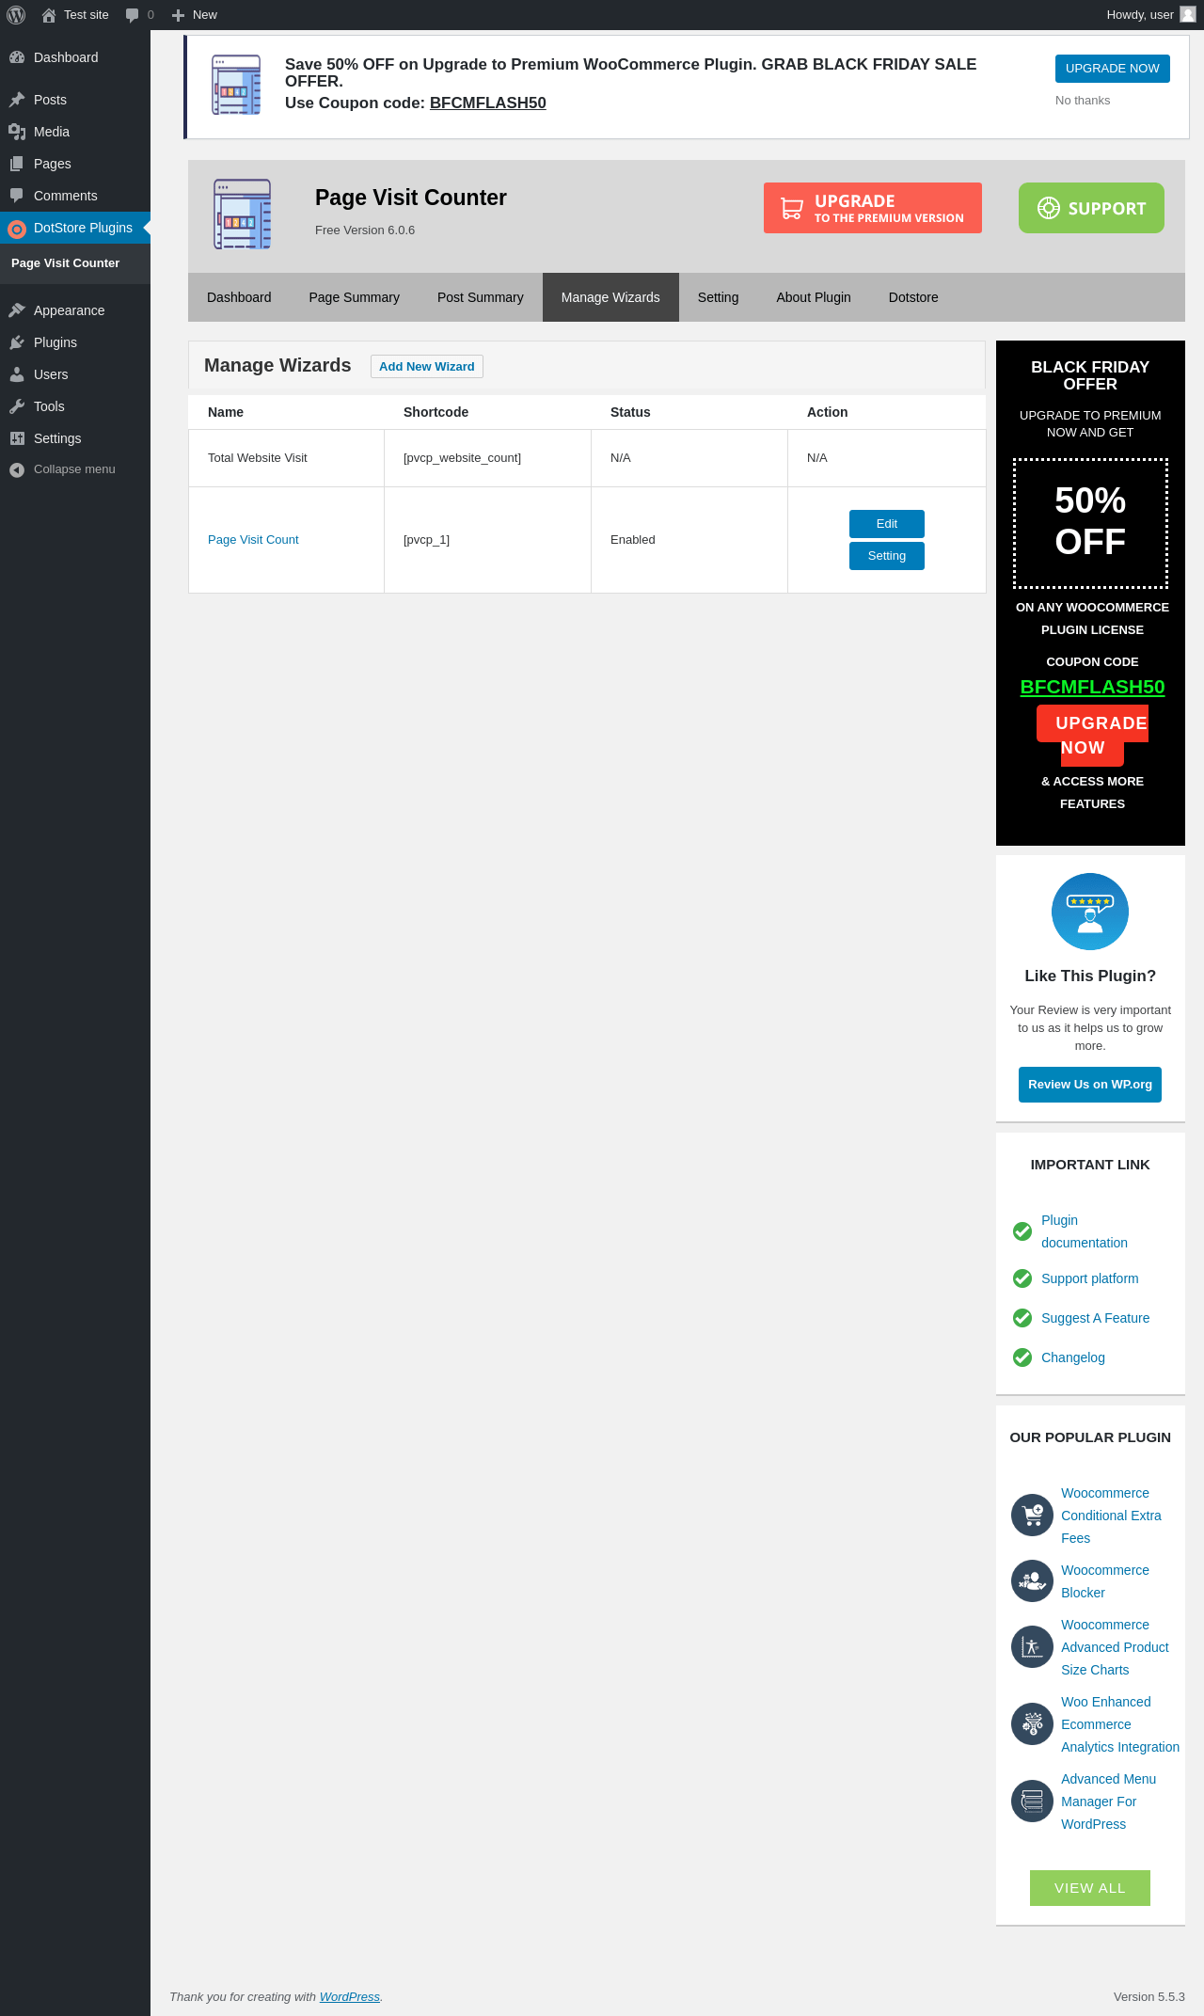Click the five-star review badge icon
Screen dimensions: 1204x2016
pyautogui.click(x=1090, y=912)
